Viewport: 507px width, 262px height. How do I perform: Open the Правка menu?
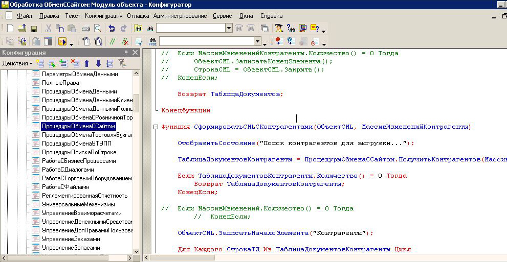(x=49, y=16)
